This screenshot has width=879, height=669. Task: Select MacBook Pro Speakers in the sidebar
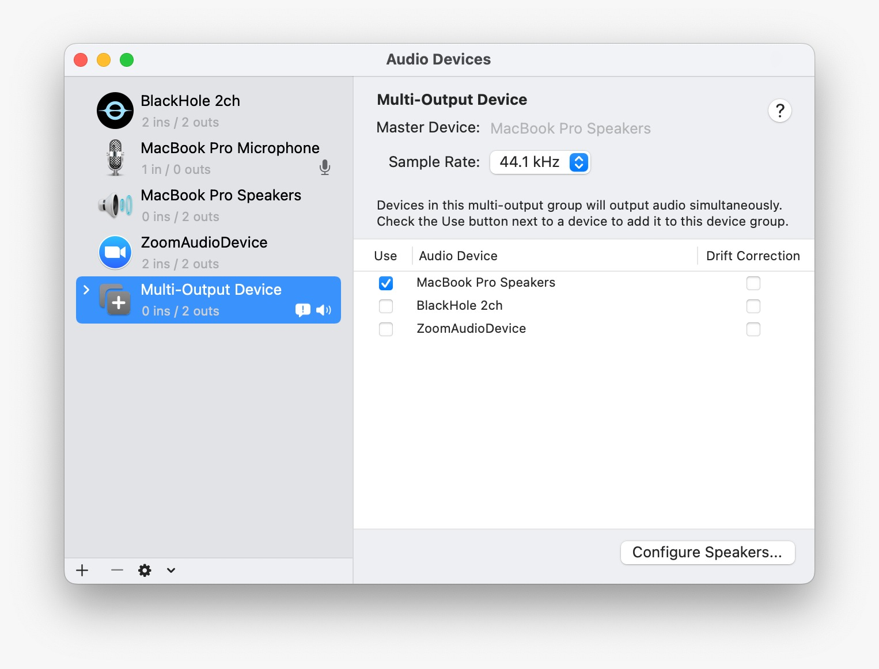point(209,205)
